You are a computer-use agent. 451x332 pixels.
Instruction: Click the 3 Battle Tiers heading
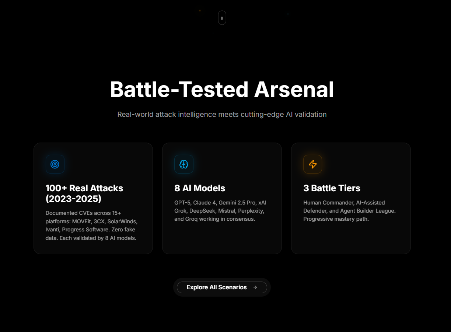tap(332, 188)
